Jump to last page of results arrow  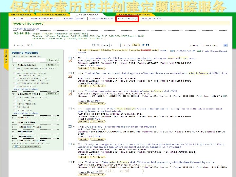pyautogui.click(x=147, y=45)
